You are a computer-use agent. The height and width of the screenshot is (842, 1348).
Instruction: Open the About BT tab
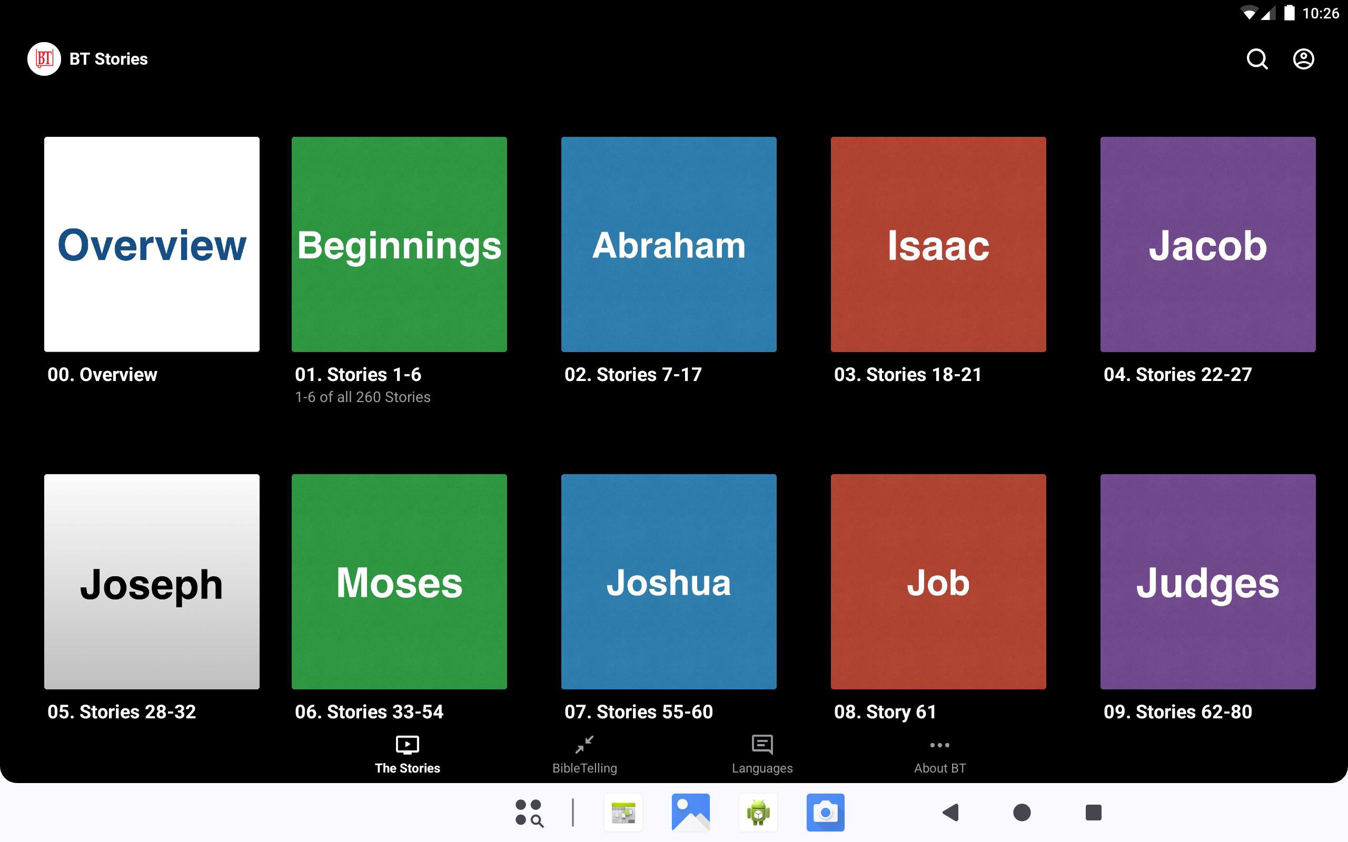click(x=939, y=755)
